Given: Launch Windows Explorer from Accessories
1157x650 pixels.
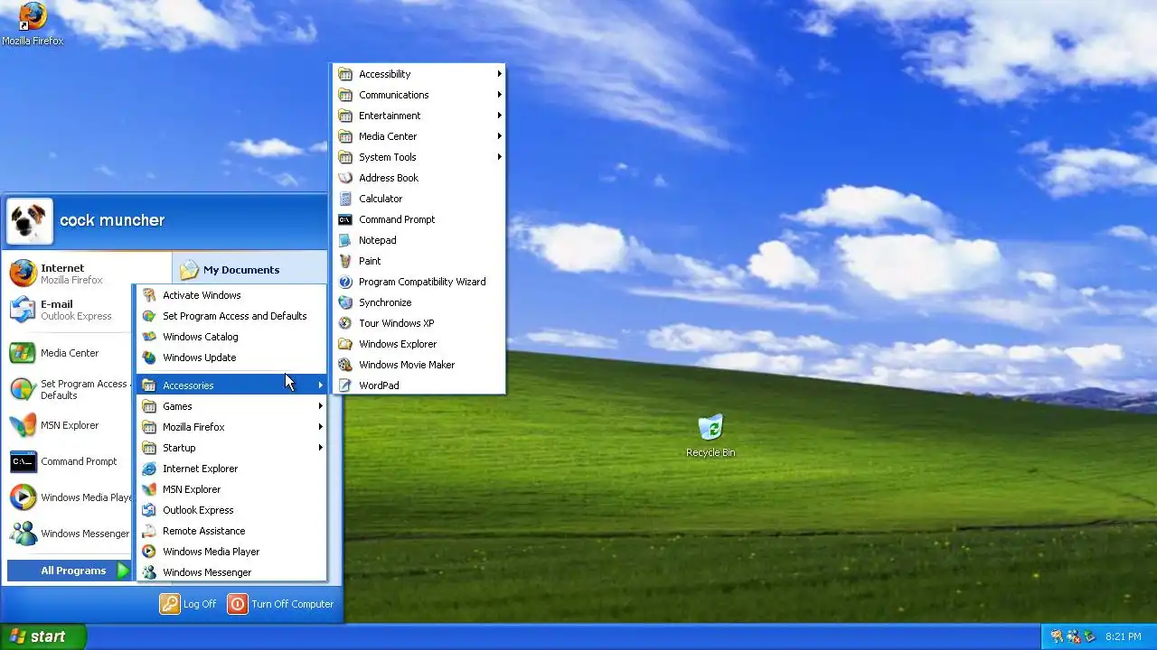Looking at the screenshot, I should click(419, 344).
